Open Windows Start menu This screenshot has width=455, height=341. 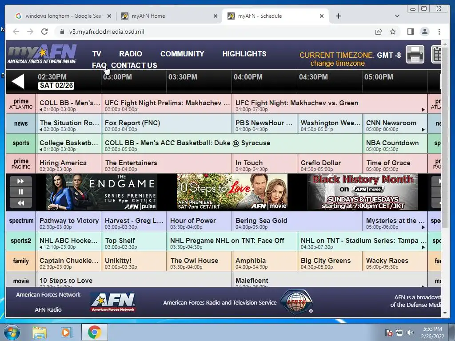pos(12,332)
